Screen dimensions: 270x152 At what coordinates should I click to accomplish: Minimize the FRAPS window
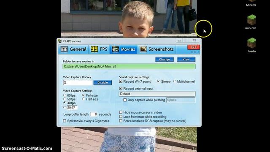(179, 41)
